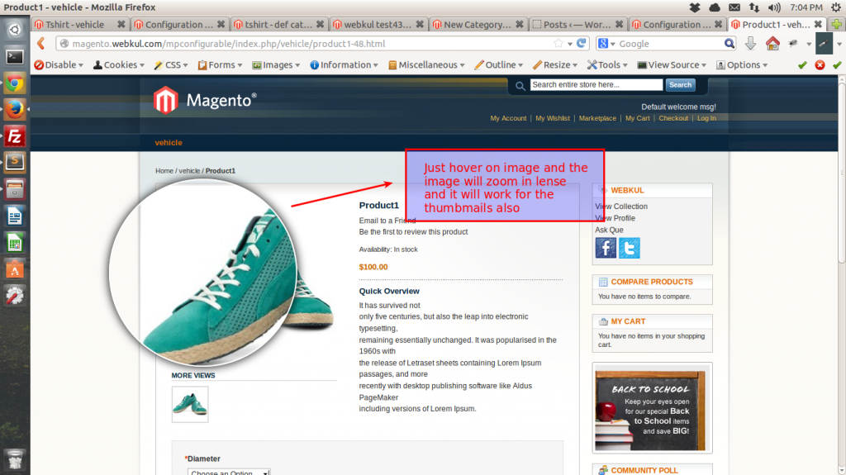Open the system session gear icon
This screenshot has height=475, width=846.
[x=836, y=7]
